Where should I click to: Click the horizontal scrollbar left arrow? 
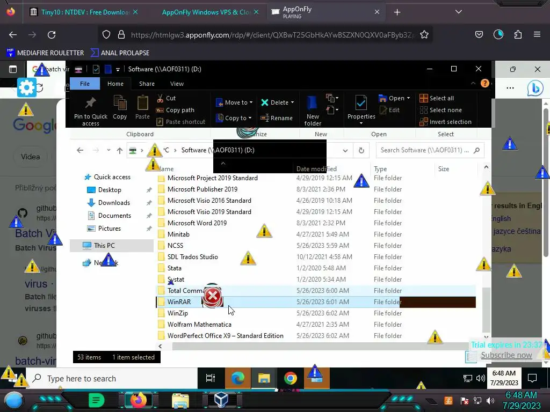coord(160,346)
